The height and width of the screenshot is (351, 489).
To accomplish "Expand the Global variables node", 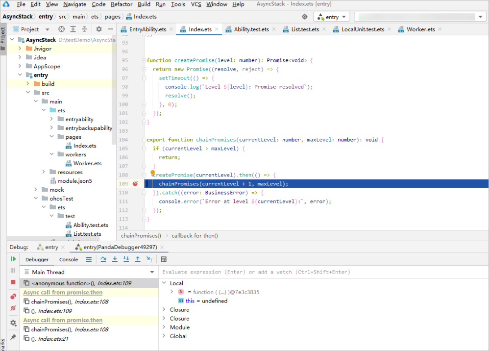I will 164,336.
